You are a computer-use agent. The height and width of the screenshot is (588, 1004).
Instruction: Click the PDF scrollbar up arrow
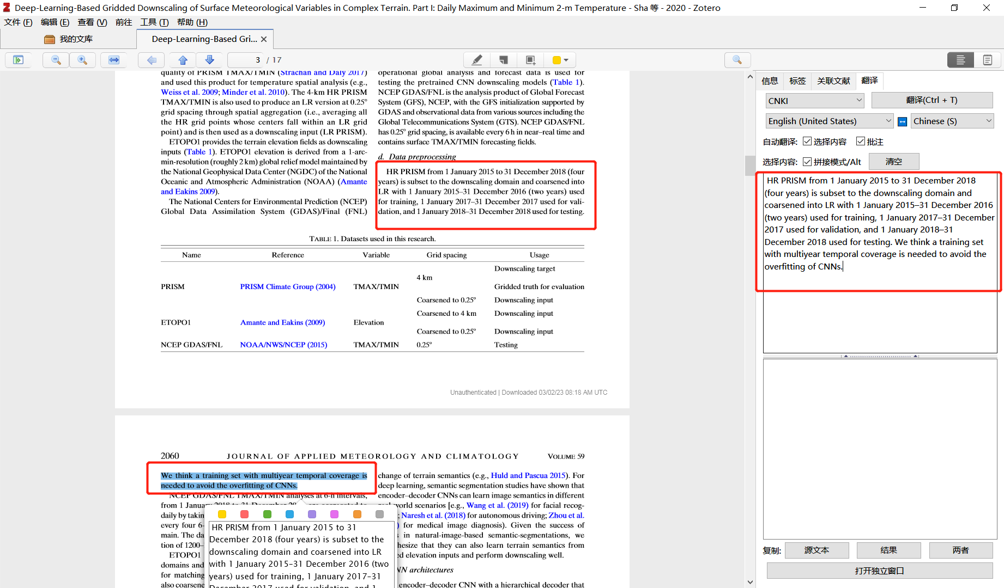(751, 77)
